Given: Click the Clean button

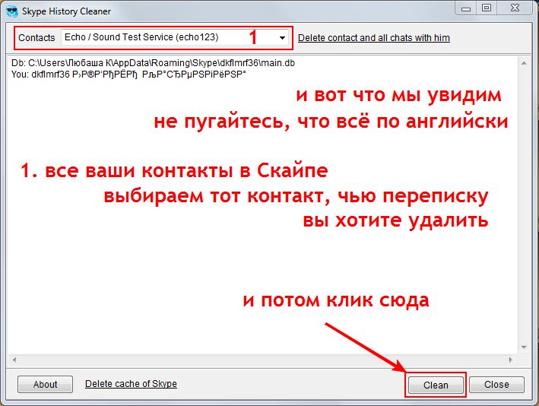Looking at the screenshot, I should (x=436, y=385).
